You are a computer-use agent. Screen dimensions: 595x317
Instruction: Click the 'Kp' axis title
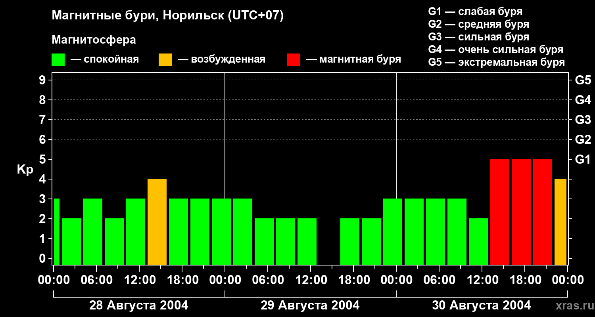click(x=25, y=170)
